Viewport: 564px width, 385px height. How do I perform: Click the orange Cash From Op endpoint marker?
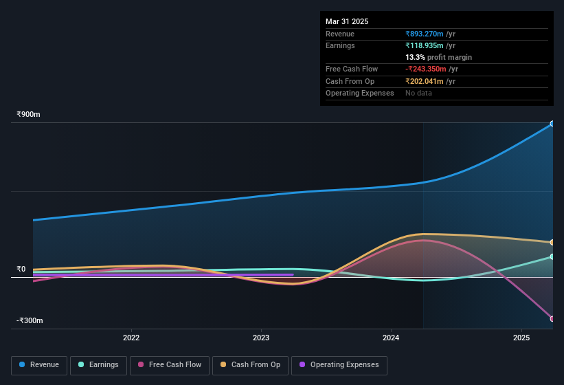point(552,243)
